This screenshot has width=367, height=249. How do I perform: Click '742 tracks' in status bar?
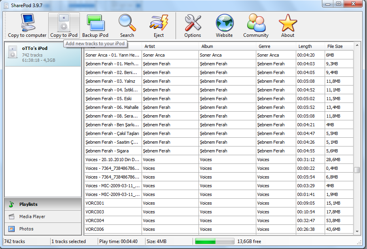(x=15, y=241)
